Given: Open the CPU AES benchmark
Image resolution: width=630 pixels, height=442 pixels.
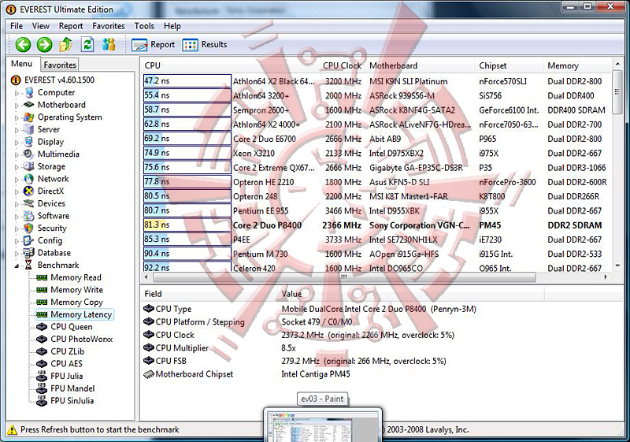Looking at the screenshot, I should click(x=66, y=364).
